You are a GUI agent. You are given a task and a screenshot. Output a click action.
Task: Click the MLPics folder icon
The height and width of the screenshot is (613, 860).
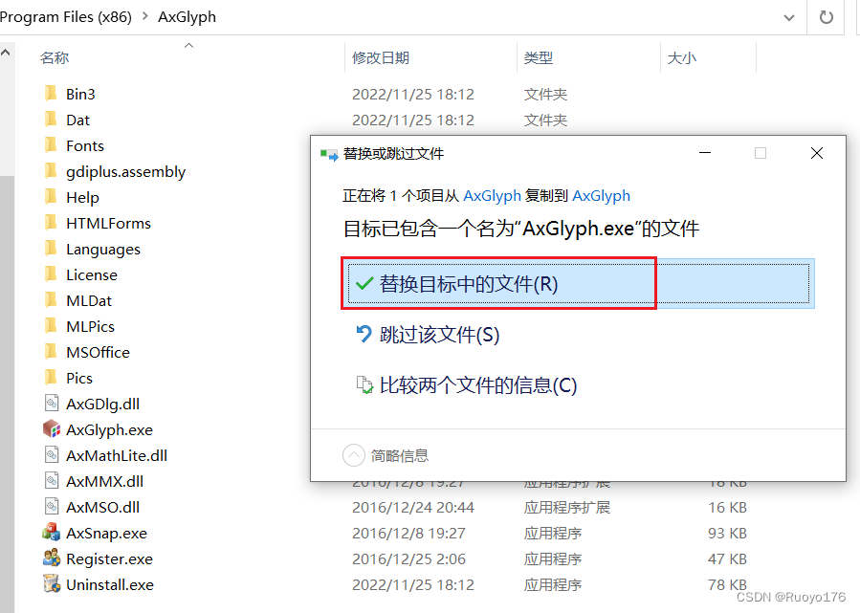(x=51, y=326)
